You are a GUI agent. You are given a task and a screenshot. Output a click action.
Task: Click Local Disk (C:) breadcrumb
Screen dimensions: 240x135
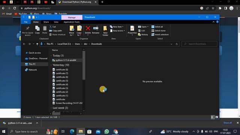click(x=64, y=44)
